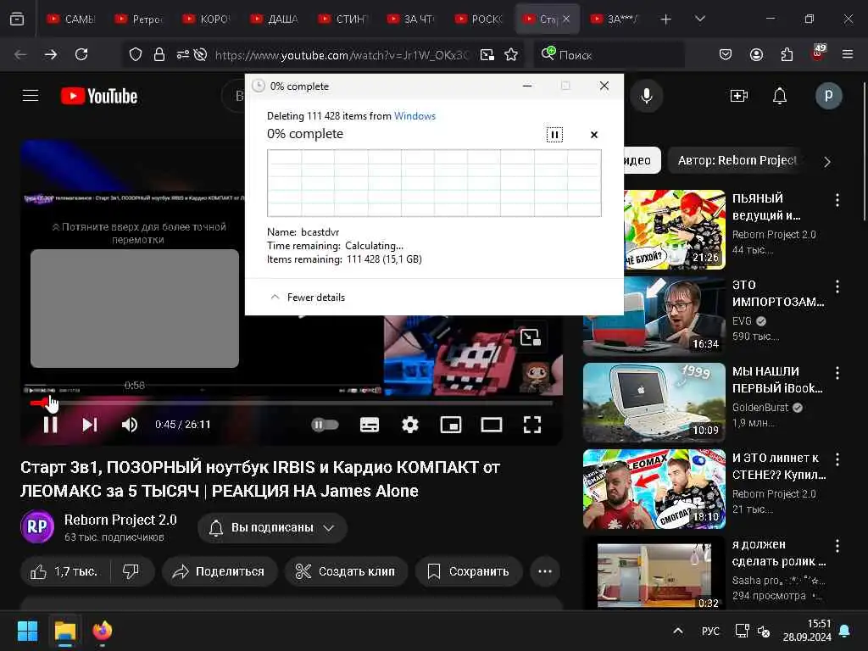
Task: Open Firefox account icon
Action: tap(756, 54)
